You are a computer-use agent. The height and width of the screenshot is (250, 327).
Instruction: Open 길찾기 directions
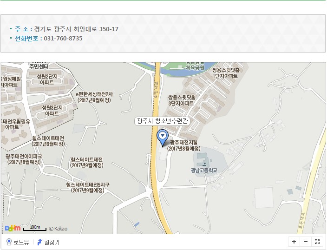point(48,242)
